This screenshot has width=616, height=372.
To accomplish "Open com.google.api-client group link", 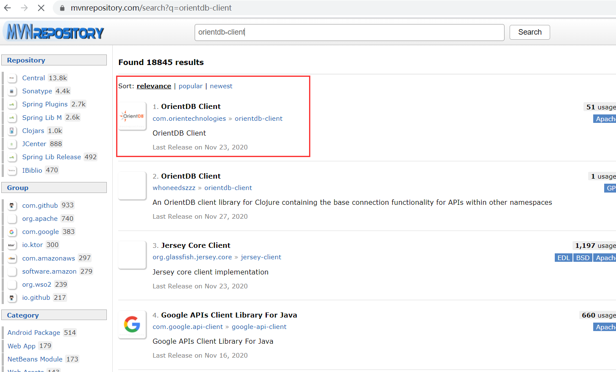I will pos(187,327).
